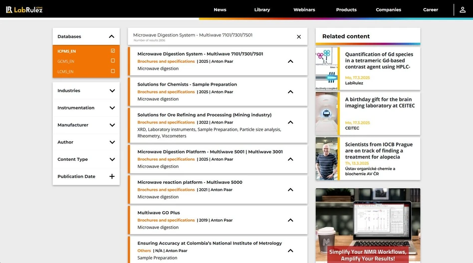Collapse the Databases filter panel

(x=112, y=36)
